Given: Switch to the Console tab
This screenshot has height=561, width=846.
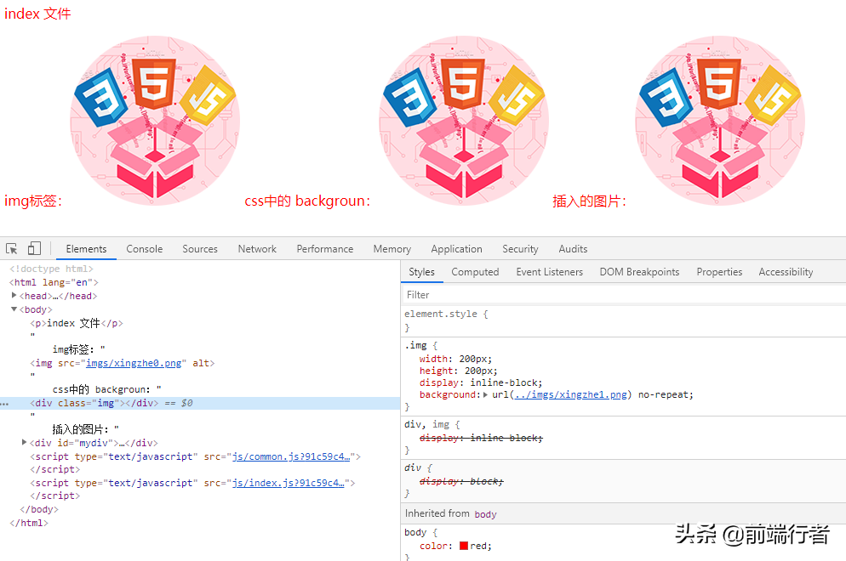Looking at the screenshot, I should [144, 248].
